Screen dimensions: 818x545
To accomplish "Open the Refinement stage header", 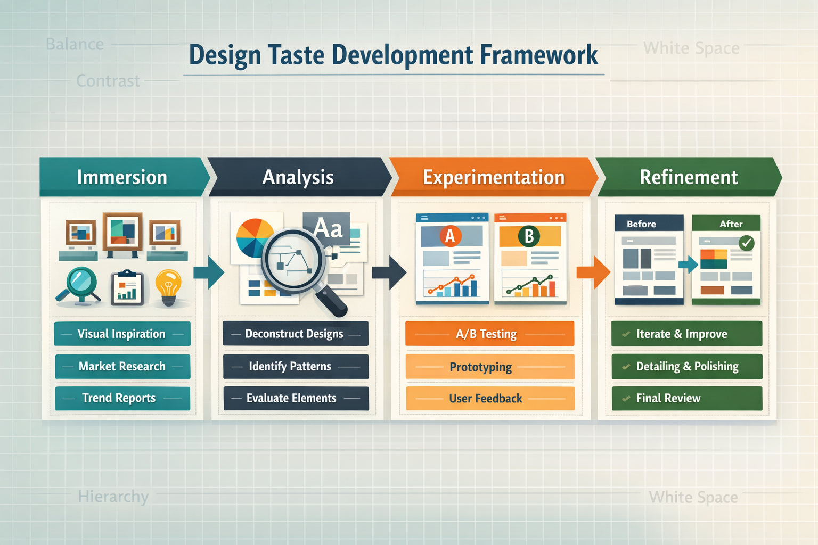I will [689, 177].
